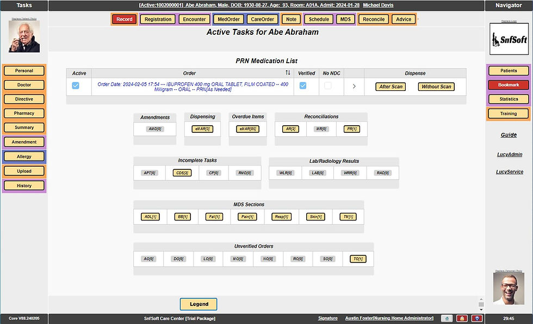The height and width of the screenshot is (324, 533).
Task: Open the Schedule tab
Action: click(x=319, y=20)
